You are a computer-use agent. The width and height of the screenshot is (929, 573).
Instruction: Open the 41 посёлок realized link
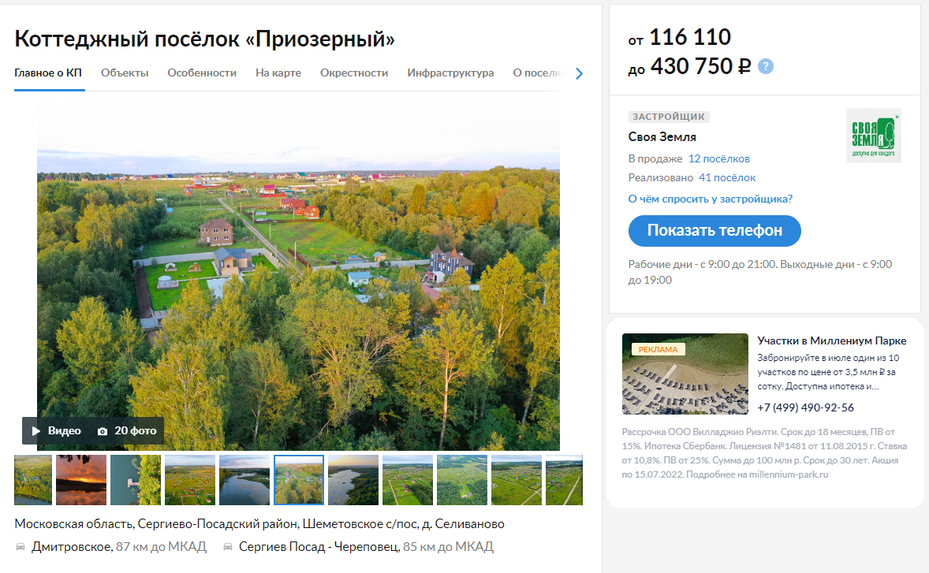click(727, 177)
